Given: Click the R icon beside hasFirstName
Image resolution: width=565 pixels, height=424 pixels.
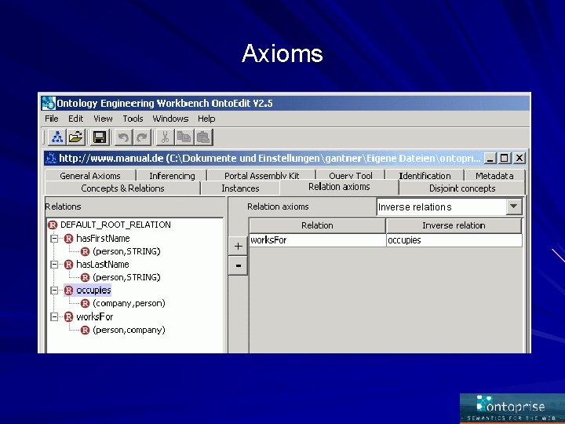Looking at the screenshot, I should (x=68, y=239).
